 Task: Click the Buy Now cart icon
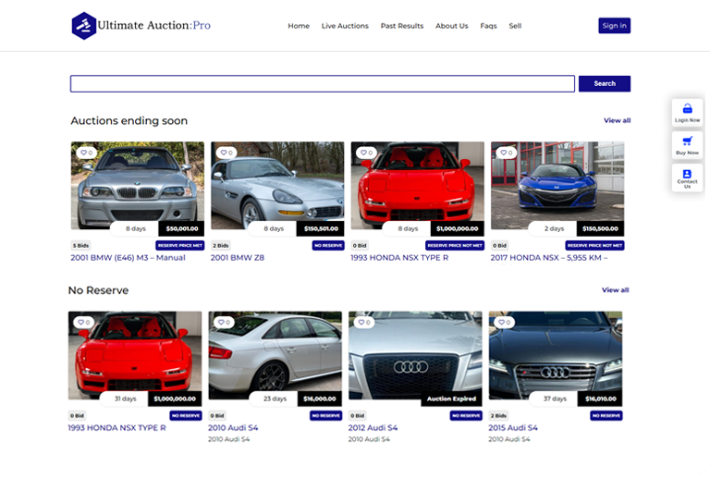(687, 141)
